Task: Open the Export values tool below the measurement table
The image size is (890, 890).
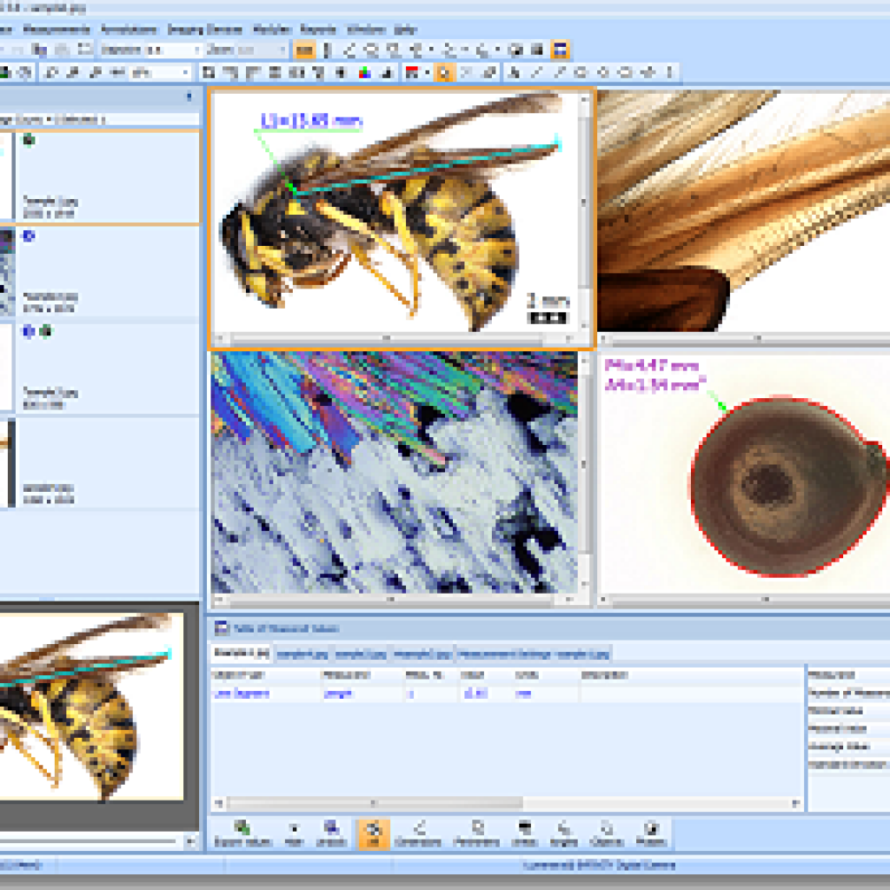Action: pyautogui.click(x=240, y=830)
